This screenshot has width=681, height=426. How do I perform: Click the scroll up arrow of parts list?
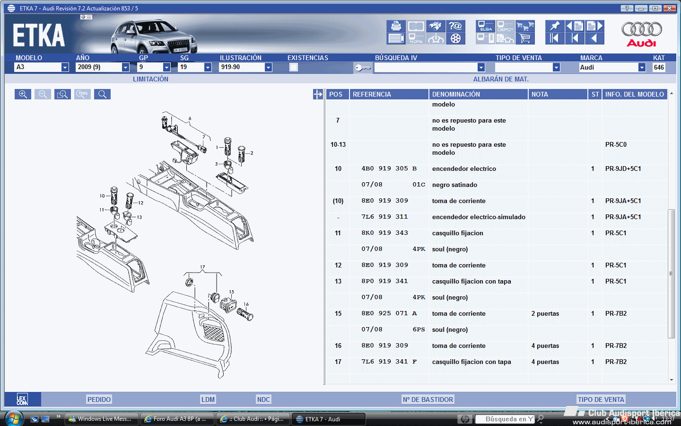672,93
